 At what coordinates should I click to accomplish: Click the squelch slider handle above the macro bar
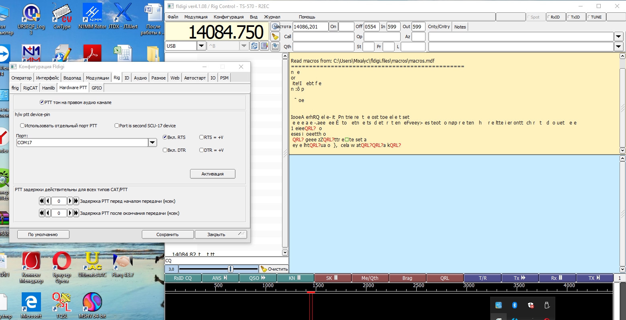click(231, 269)
